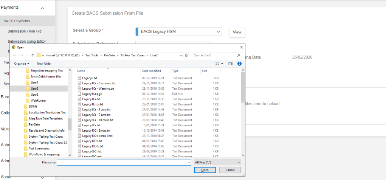
Task: Select file Legacy1Error.txt
Action: tap(93, 104)
